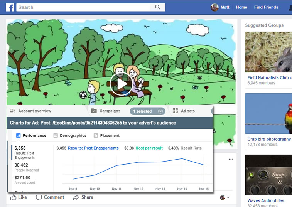The width and height of the screenshot is (292, 207).
Task: Click Charts for Ad post title bar
Action: tap(110, 123)
